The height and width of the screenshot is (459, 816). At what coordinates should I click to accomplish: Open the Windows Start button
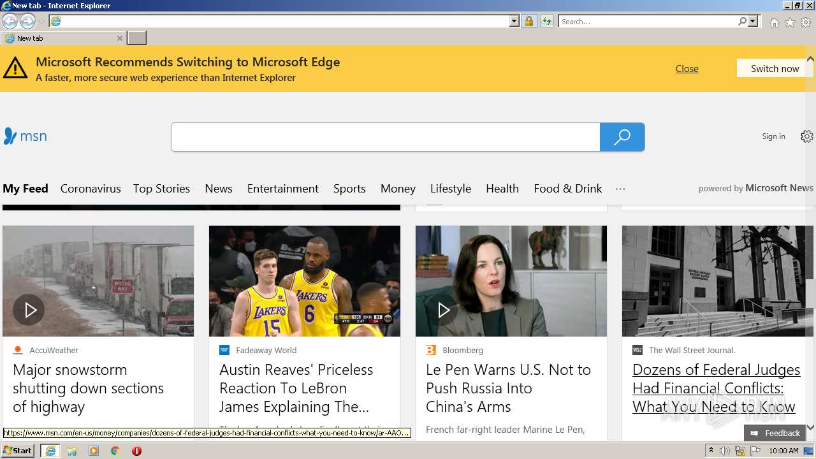(x=18, y=451)
